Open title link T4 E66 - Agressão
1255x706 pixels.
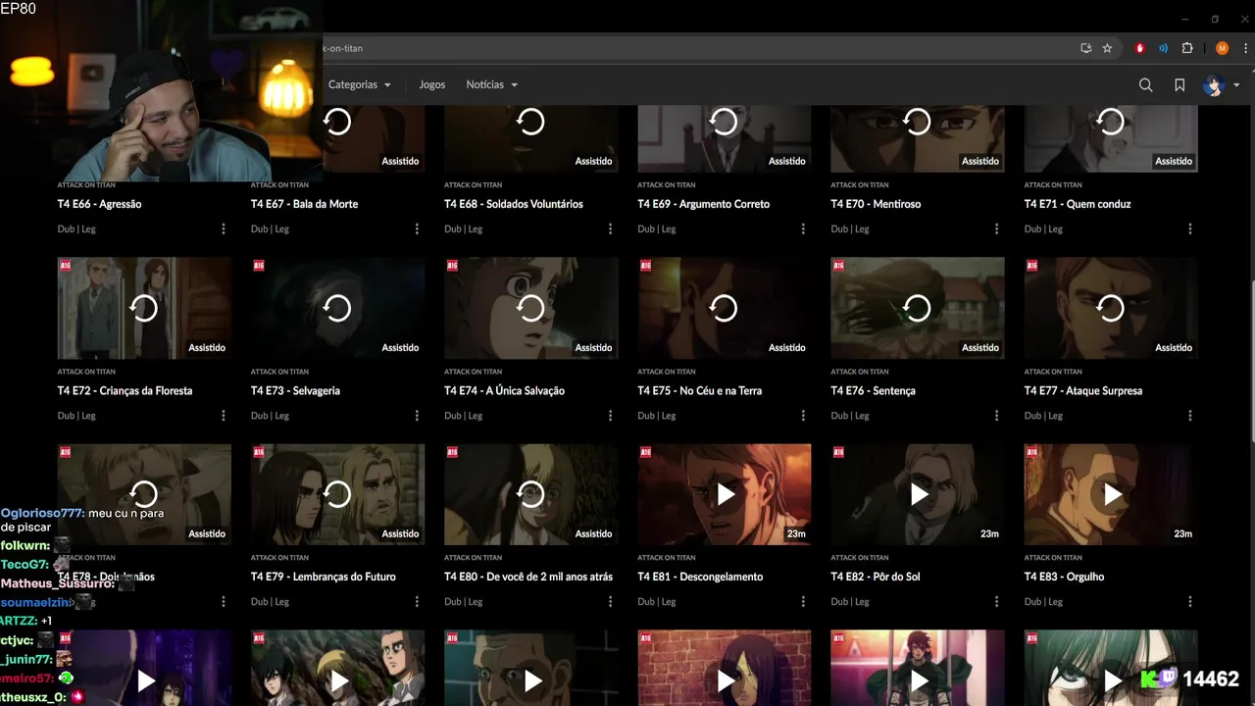pos(100,204)
